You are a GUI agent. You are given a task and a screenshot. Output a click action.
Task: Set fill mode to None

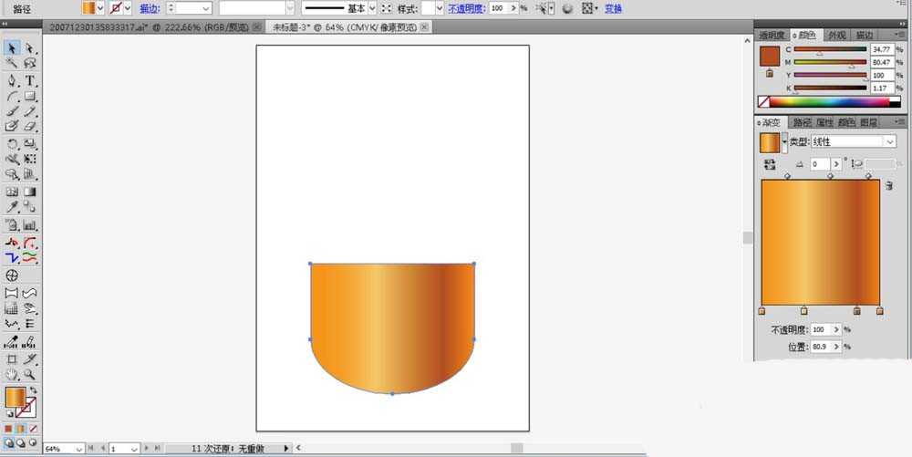(33, 429)
